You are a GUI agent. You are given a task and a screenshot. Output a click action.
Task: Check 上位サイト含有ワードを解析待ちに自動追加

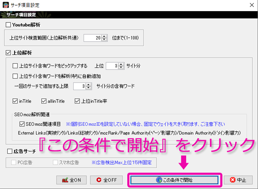15,76
